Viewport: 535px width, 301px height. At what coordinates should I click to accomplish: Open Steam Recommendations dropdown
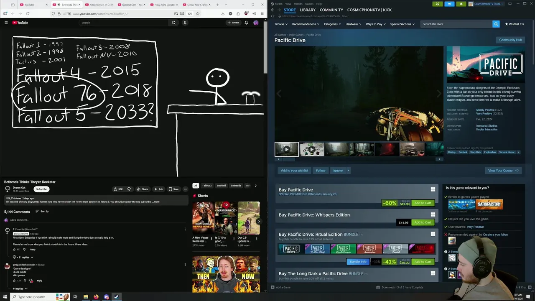(305, 24)
